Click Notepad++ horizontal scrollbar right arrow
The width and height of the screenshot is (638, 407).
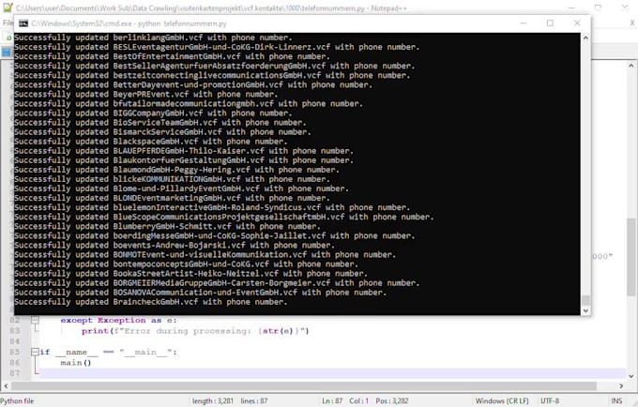tap(621, 385)
